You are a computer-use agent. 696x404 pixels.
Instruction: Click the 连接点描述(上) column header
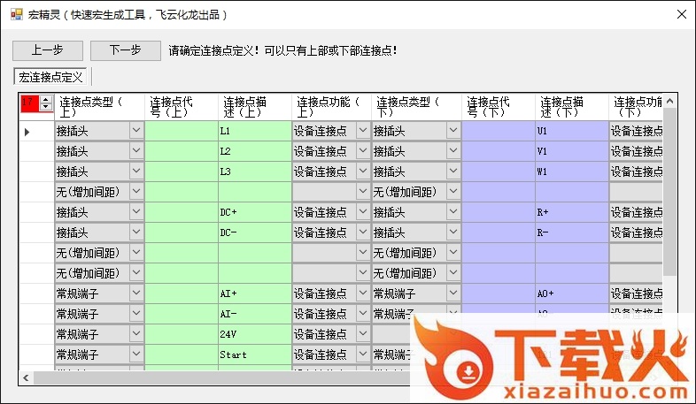(x=255, y=107)
